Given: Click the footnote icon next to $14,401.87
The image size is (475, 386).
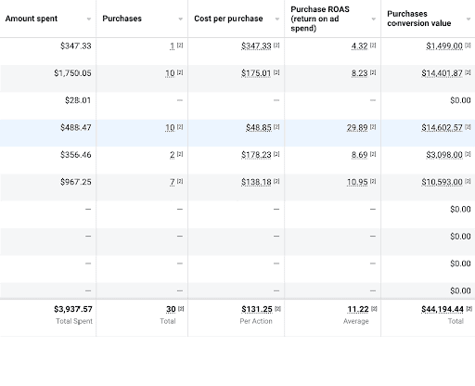Looking at the screenshot, I should point(468,72).
